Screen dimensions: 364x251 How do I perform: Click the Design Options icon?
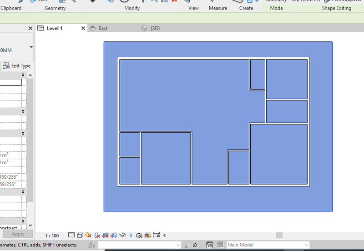click(209, 245)
